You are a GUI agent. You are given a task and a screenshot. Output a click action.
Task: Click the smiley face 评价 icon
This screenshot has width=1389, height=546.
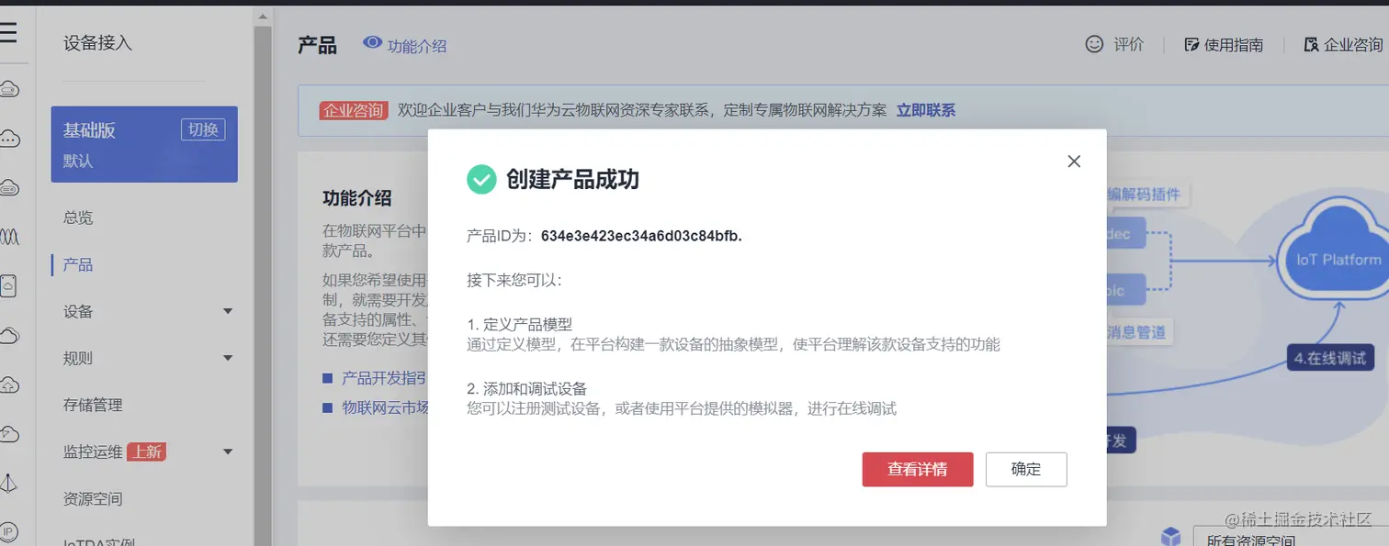tap(1094, 43)
